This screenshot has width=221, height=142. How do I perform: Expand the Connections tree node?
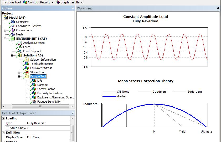(5, 30)
